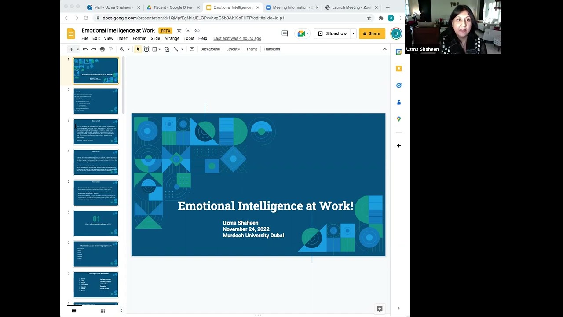The width and height of the screenshot is (563, 317).
Task: Click the insert image icon
Action: tap(154, 49)
